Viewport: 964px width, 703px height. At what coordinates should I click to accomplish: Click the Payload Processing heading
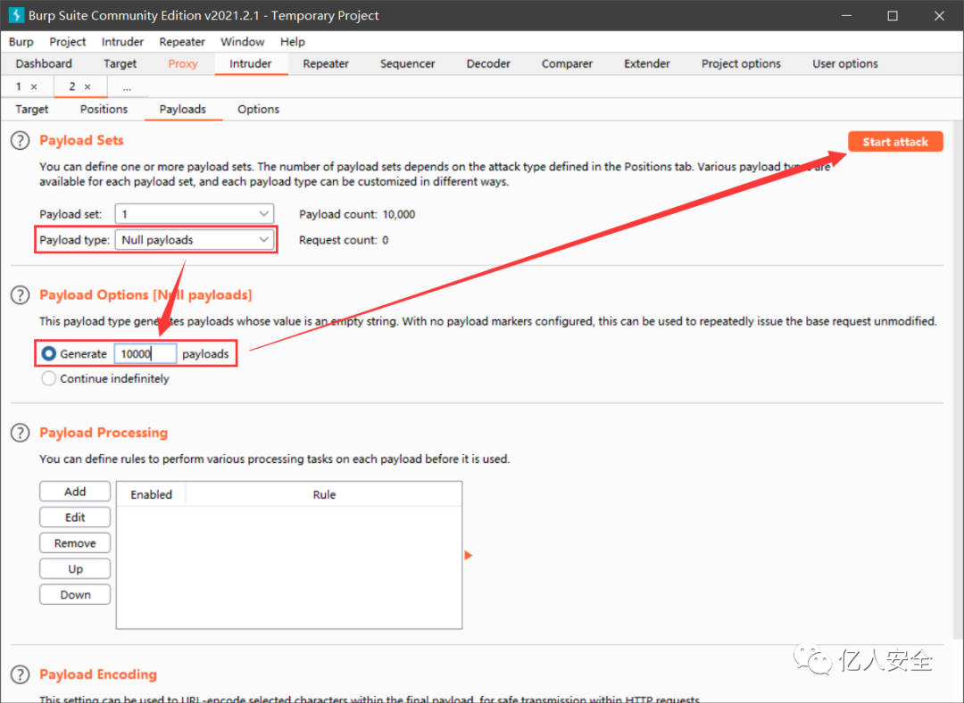[104, 433]
